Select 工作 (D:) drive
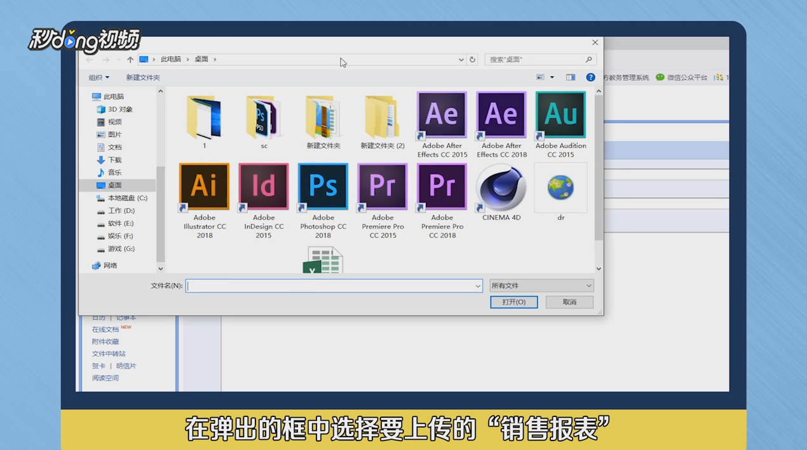 coord(116,211)
